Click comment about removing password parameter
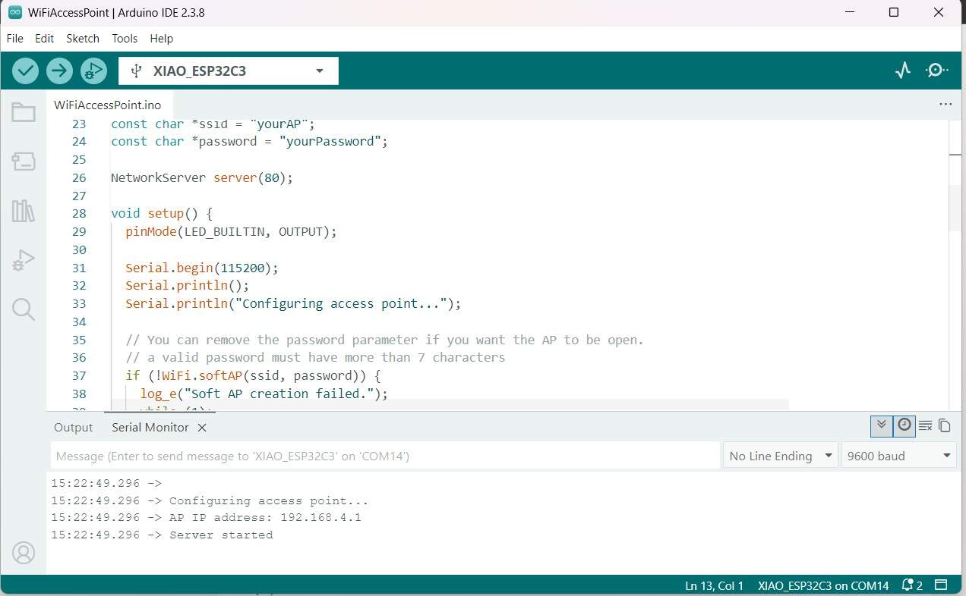The height and width of the screenshot is (596, 966). (384, 340)
